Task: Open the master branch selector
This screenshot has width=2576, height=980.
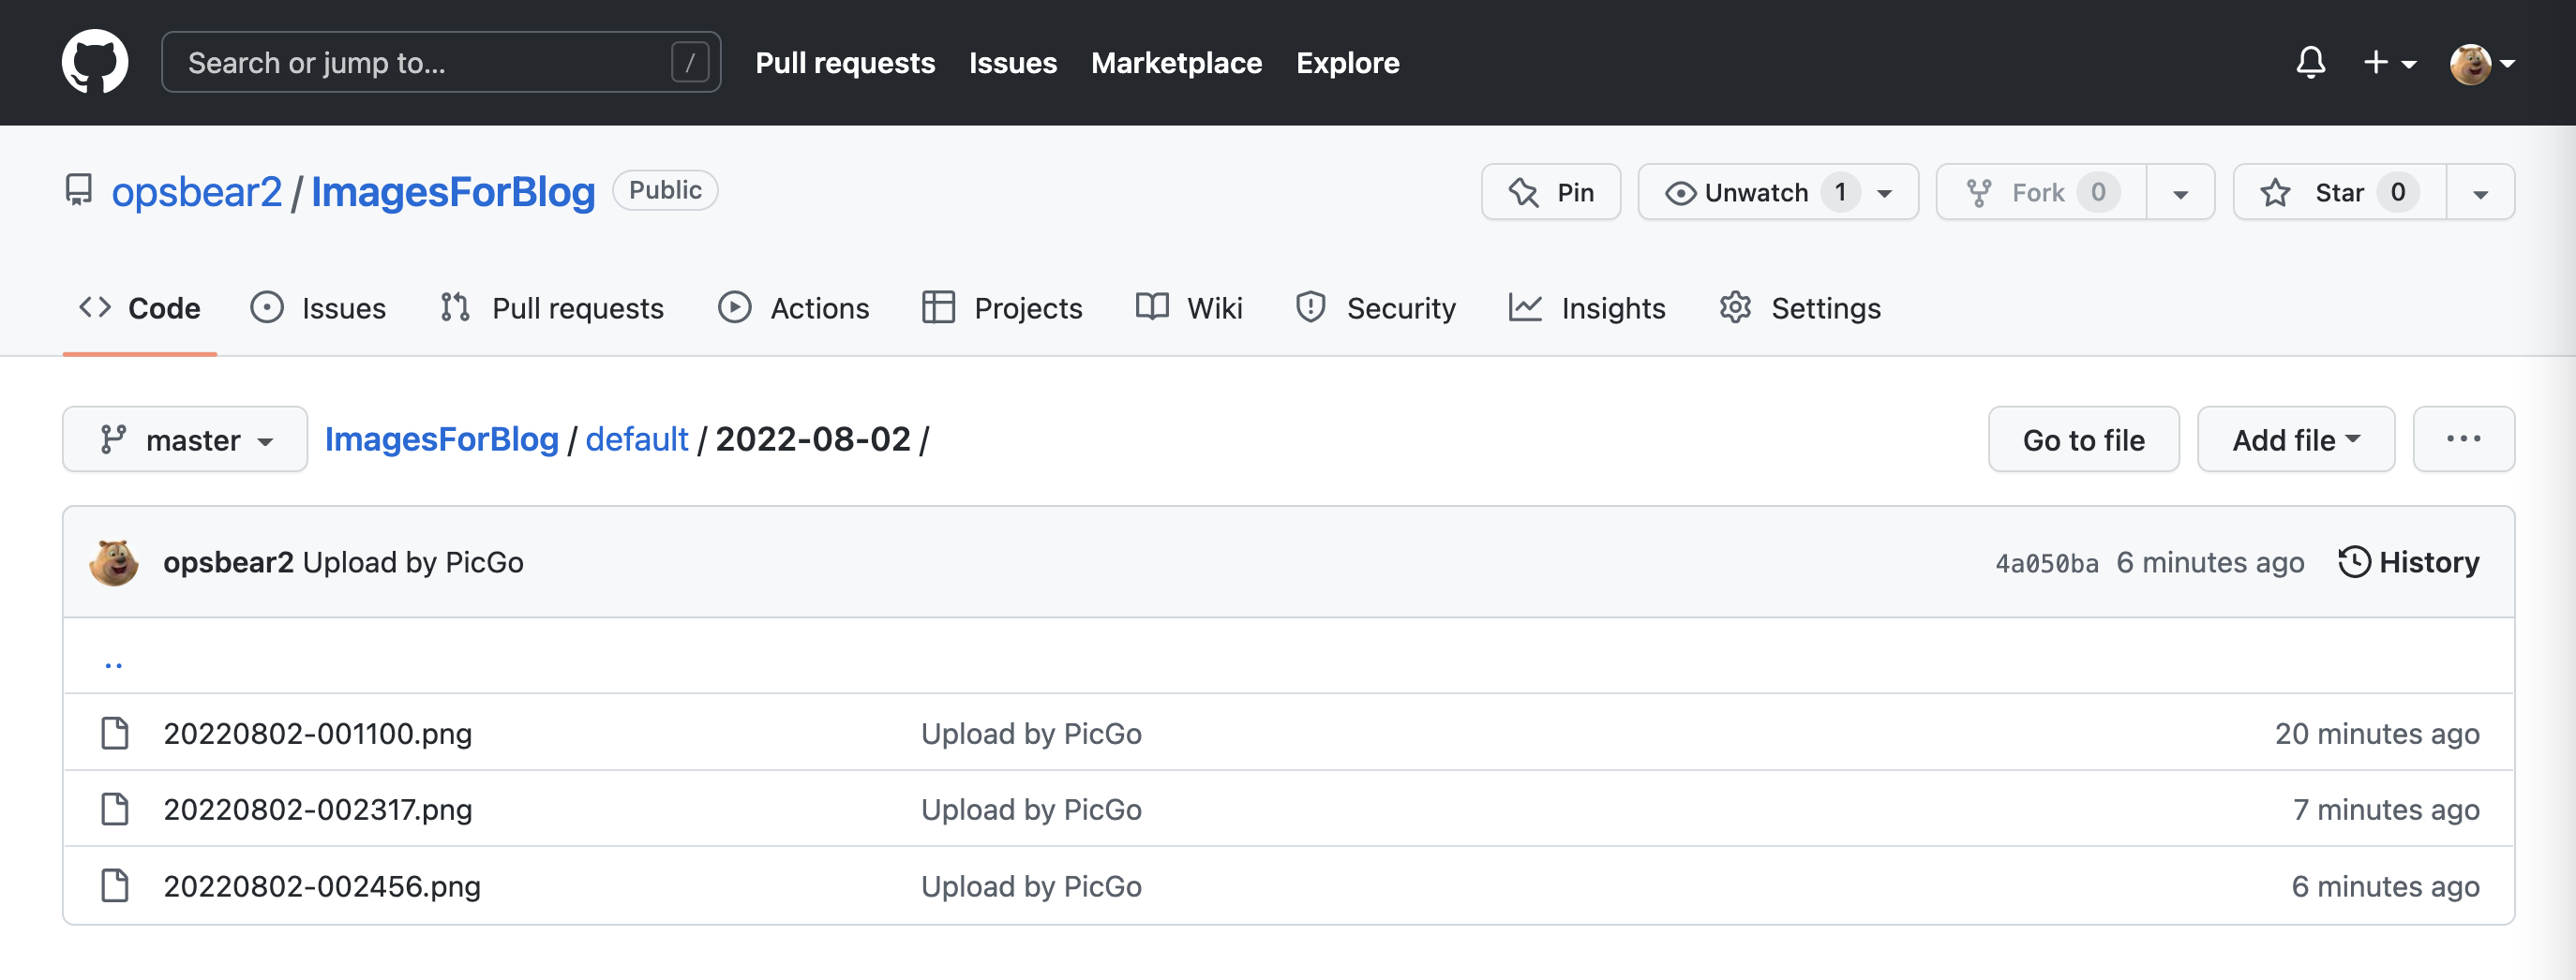Action: click(185, 438)
